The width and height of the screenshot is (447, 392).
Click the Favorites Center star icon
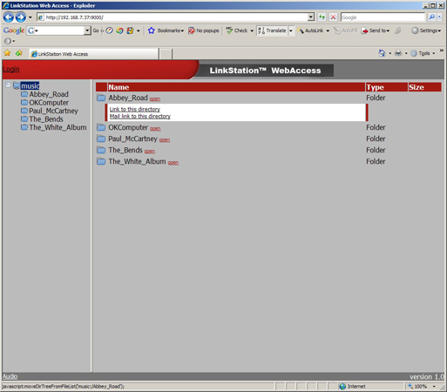(7, 53)
